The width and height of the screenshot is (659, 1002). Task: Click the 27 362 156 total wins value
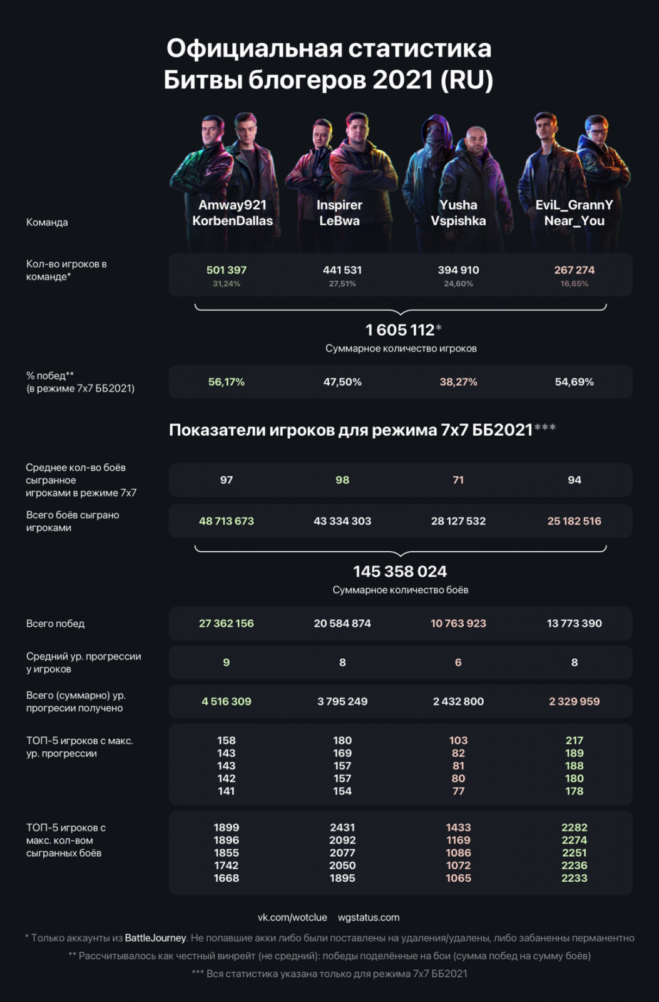click(x=227, y=624)
